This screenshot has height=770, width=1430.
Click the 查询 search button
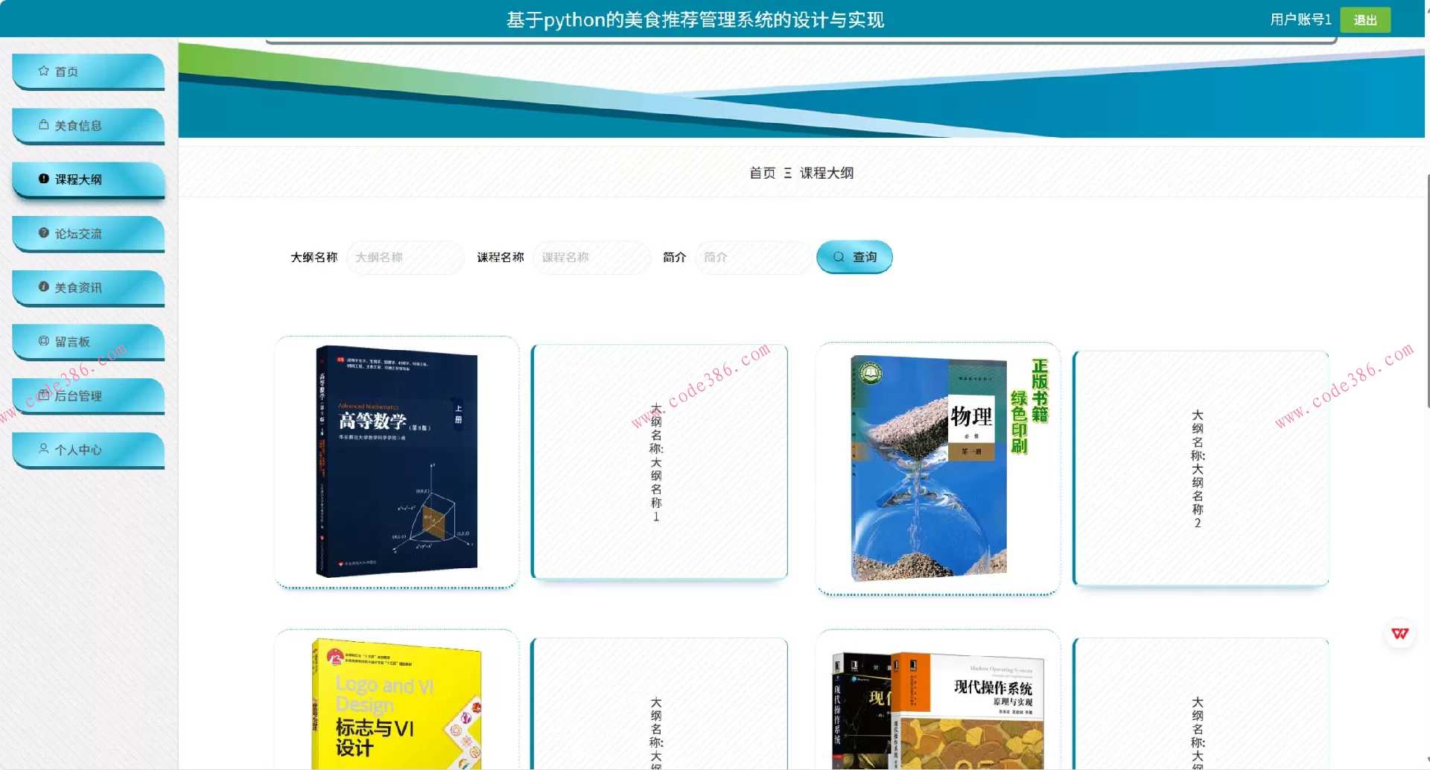[x=854, y=256]
